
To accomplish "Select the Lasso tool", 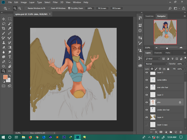I will [x=4, y=24].
